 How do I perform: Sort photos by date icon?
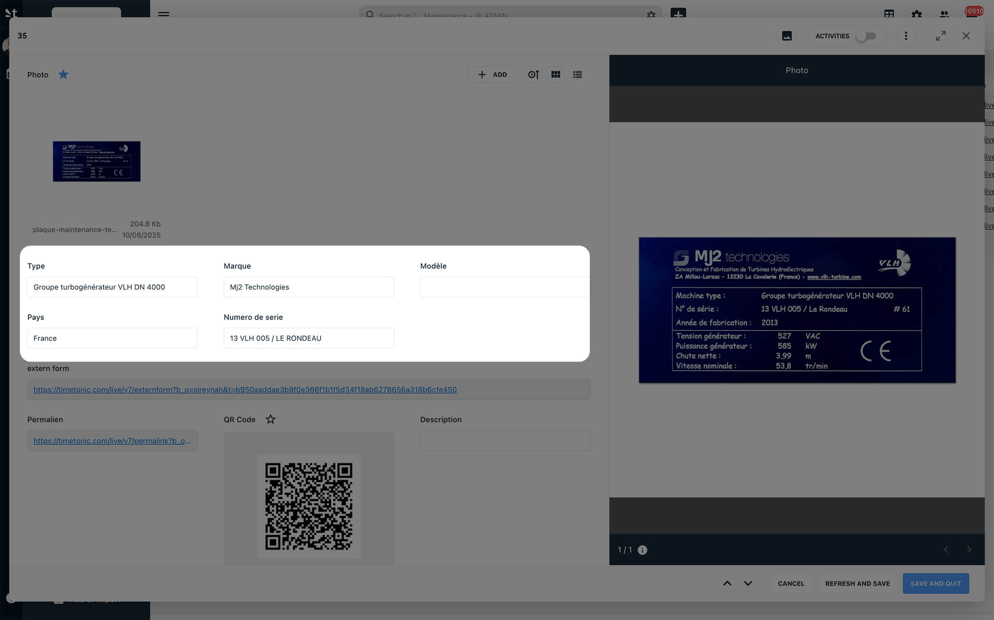click(x=533, y=75)
